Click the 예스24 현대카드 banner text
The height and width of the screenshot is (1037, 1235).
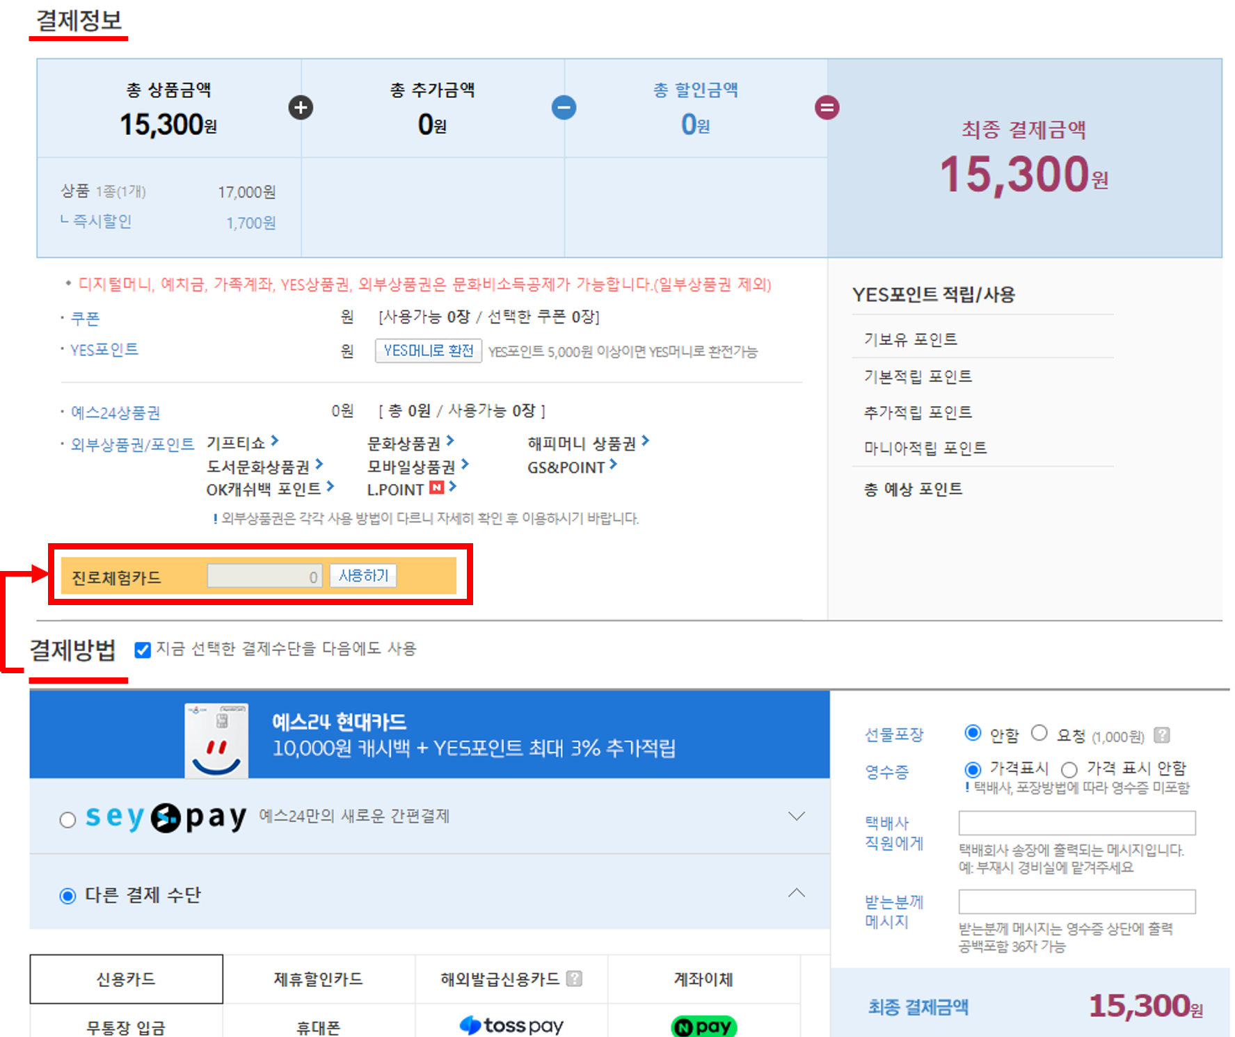click(473, 735)
